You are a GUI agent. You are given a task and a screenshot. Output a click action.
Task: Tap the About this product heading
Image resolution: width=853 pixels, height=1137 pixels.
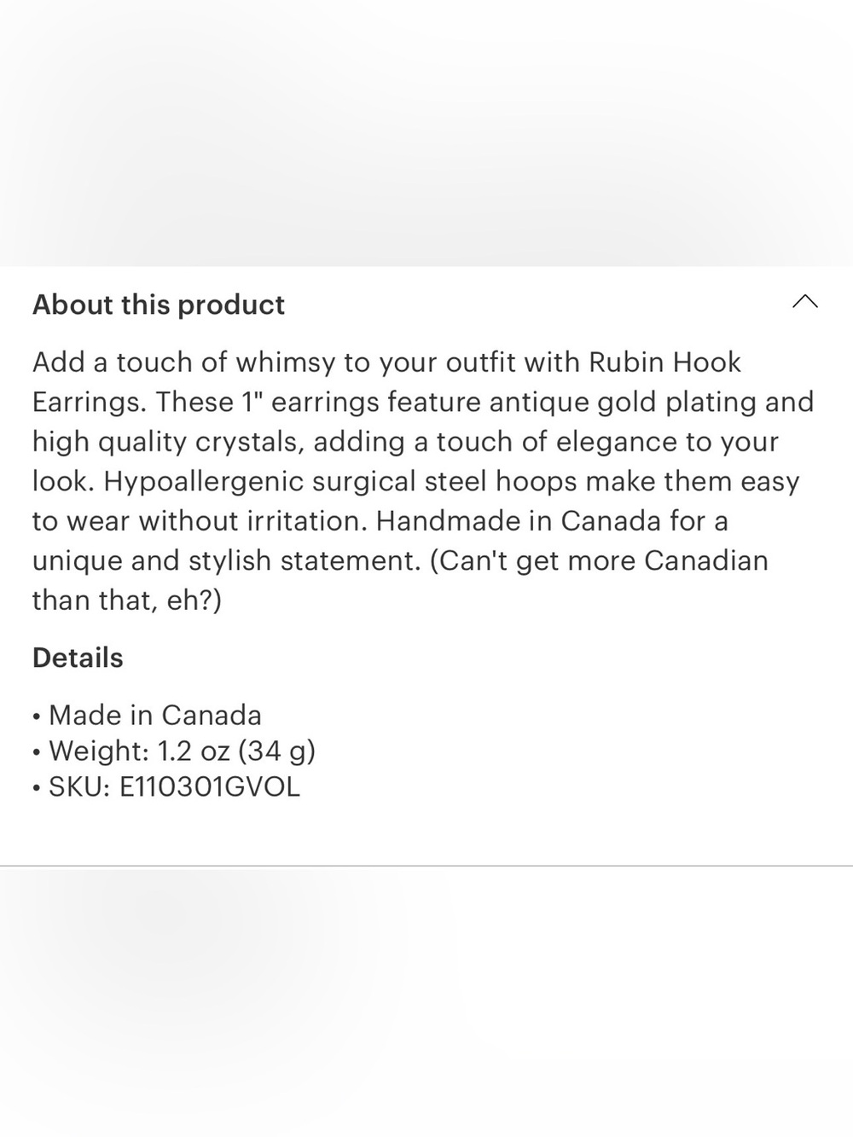159,305
